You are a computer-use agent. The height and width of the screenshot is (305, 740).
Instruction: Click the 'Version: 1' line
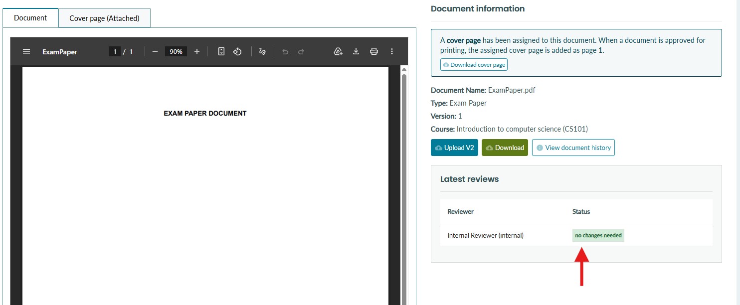point(446,116)
